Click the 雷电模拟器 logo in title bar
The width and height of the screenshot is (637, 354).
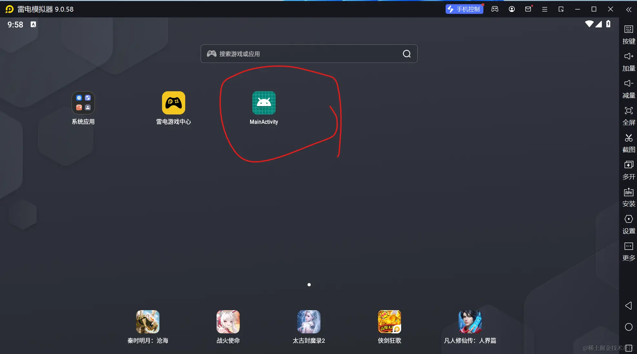click(10, 9)
